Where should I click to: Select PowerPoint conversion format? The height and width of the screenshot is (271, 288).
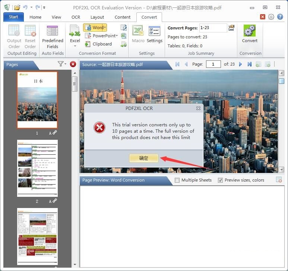(101, 36)
